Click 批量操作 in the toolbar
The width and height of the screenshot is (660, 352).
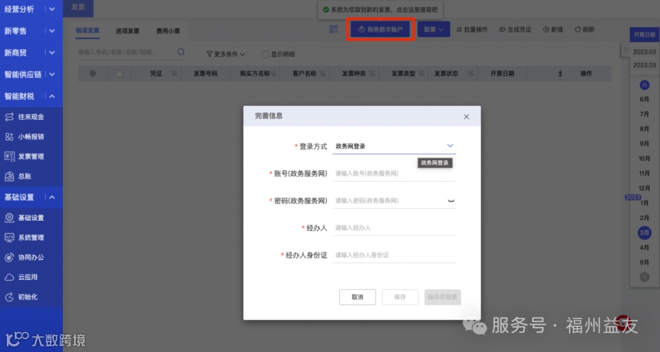pos(472,29)
